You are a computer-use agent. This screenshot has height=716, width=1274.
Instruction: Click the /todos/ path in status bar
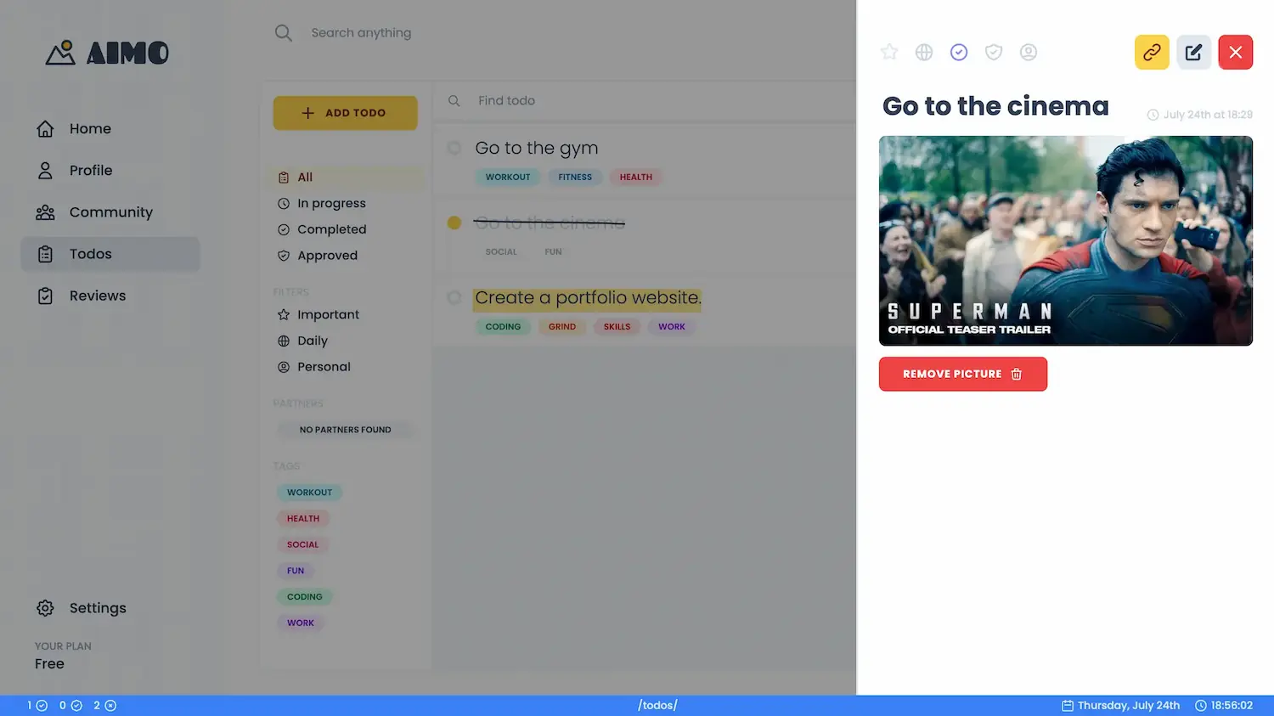[657, 706]
